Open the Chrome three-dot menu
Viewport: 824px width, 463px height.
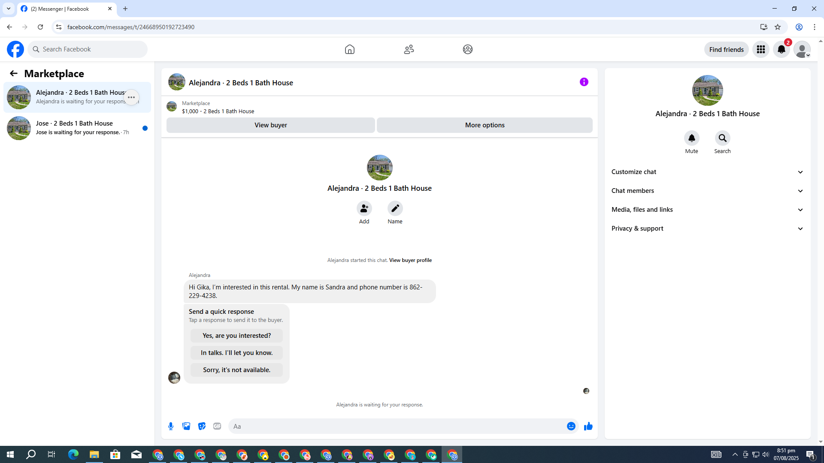(x=815, y=27)
